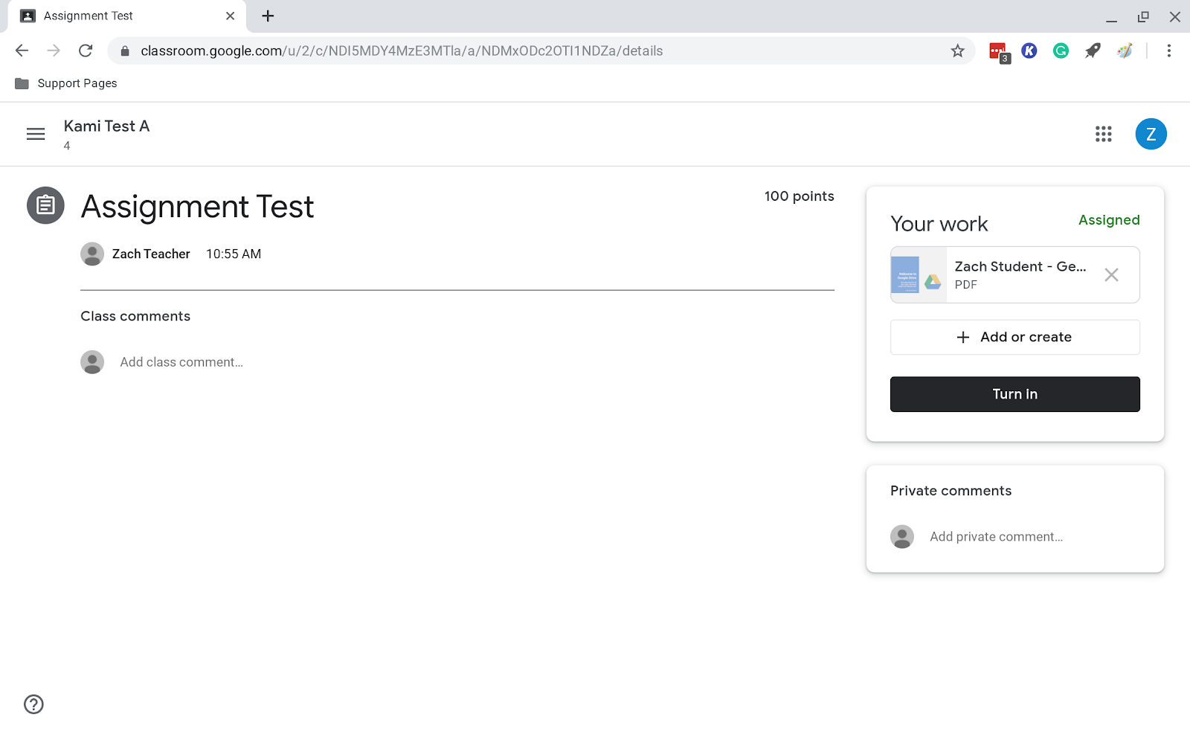Image resolution: width=1190 pixels, height=737 pixels.
Task: View site security via the padlock
Action: click(125, 51)
